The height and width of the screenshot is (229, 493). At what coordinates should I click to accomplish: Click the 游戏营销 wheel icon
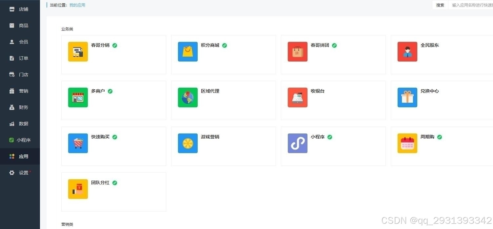point(188,143)
